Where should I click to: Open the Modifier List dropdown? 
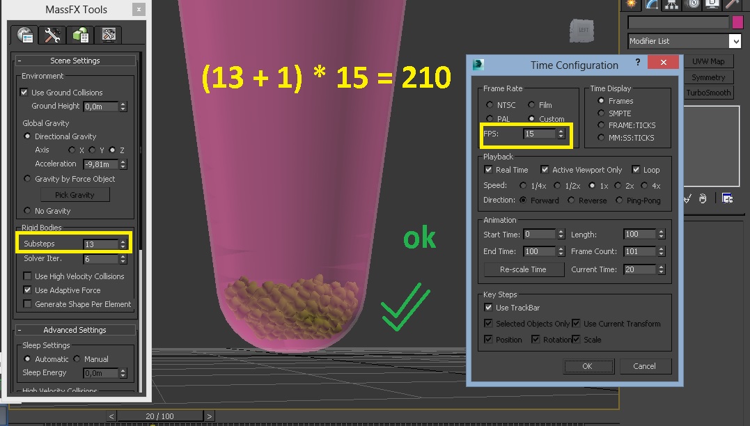pyautogui.click(x=735, y=41)
